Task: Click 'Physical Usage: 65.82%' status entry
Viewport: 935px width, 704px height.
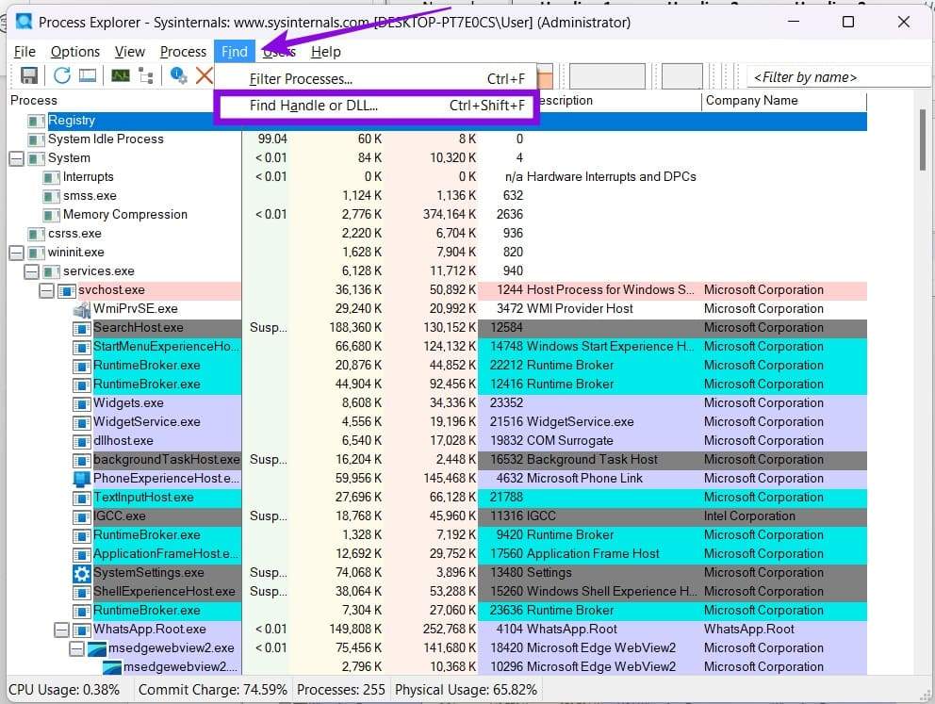Action: point(466,690)
